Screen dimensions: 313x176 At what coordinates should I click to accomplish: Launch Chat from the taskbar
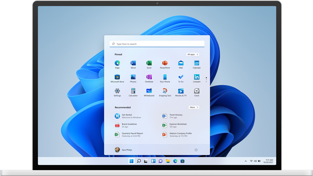[161, 161]
